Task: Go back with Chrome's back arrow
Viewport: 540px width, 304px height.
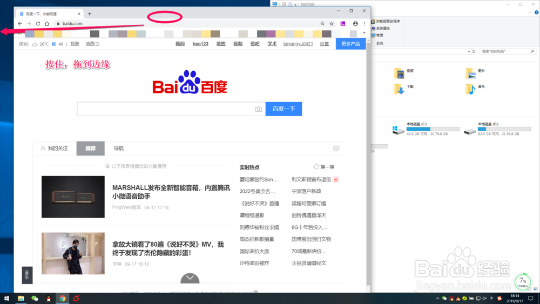Action: coord(20,24)
